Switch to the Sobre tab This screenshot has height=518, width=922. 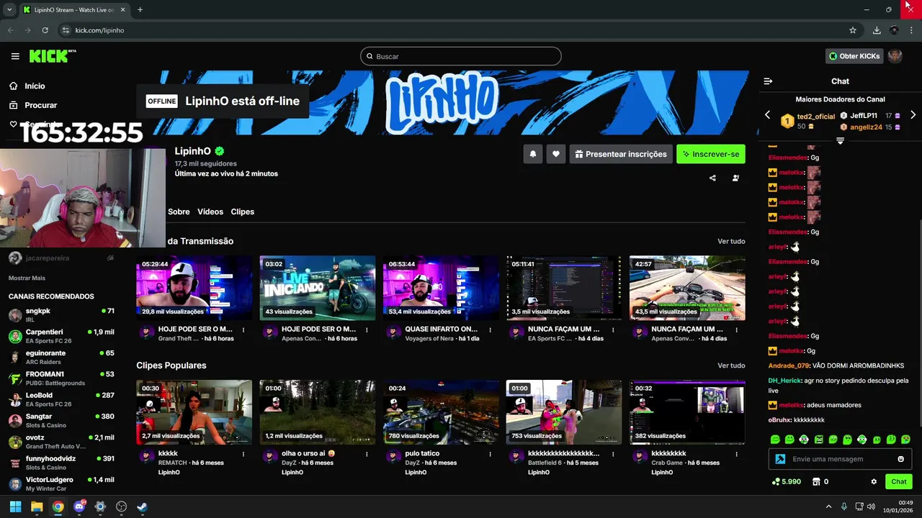click(x=179, y=212)
